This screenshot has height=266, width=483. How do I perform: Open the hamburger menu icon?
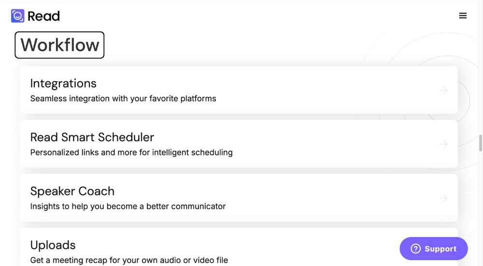(x=463, y=16)
